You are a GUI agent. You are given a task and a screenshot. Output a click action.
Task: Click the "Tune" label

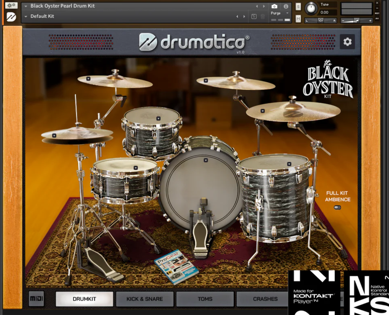tap(325, 4)
